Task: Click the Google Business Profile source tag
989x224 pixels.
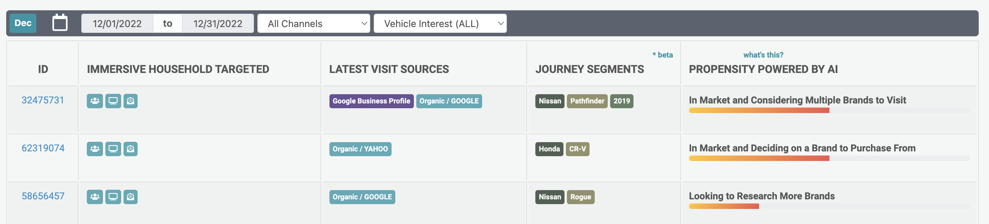Action: pos(371,101)
